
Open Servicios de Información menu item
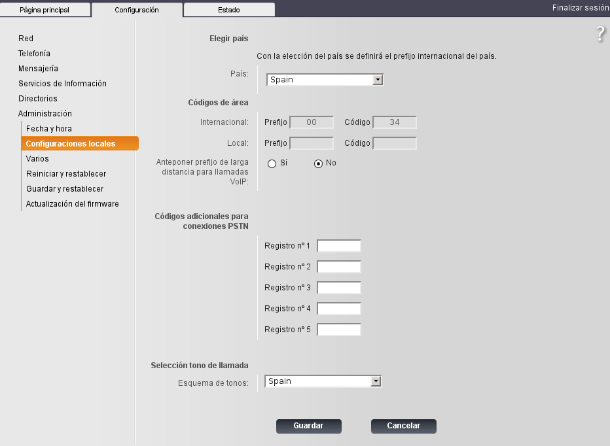point(62,84)
